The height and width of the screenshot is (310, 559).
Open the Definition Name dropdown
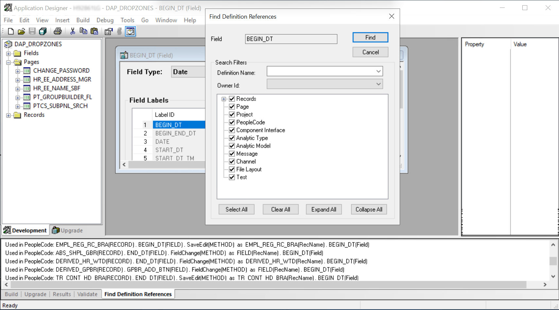378,71
